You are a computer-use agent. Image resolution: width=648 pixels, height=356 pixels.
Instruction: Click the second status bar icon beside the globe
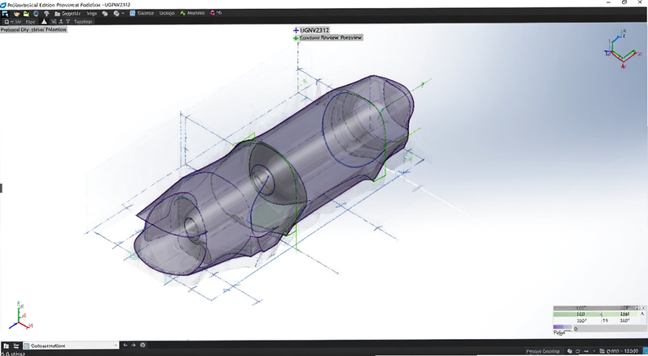[578, 351]
